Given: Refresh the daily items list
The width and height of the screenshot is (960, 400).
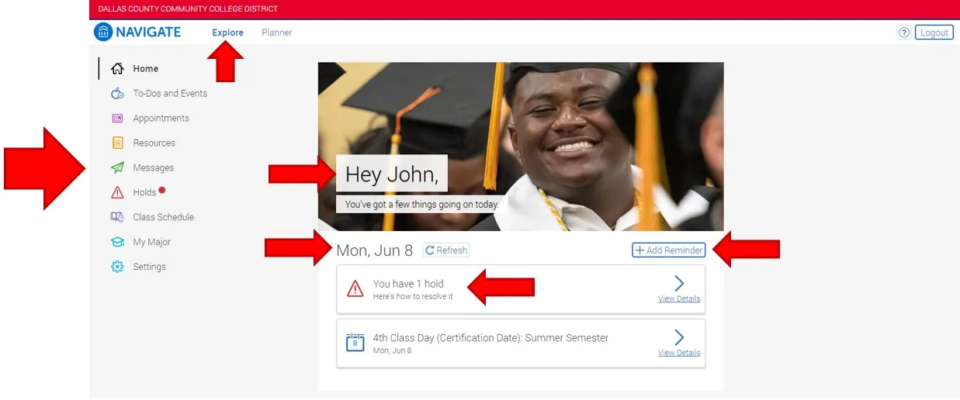Looking at the screenshot, I should pyautogui.click(x=446, y=250).
